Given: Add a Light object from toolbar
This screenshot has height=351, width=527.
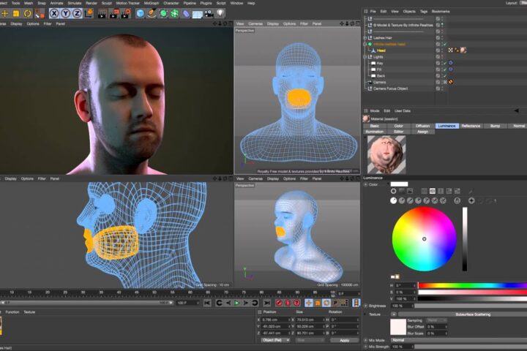Looking at the screenshot, I should [220, 13].
